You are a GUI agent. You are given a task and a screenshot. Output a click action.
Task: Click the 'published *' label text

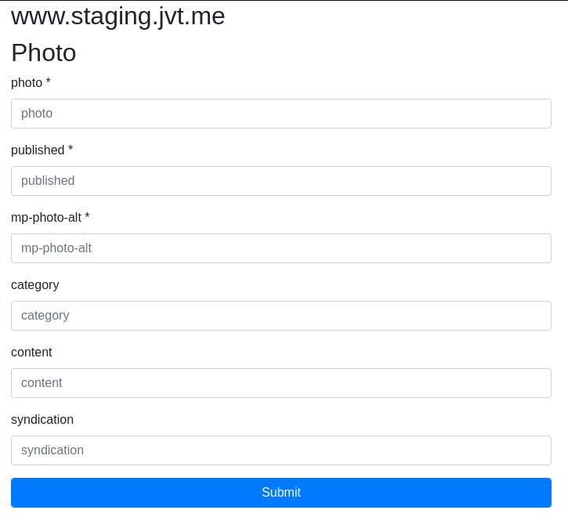[42, 150]
